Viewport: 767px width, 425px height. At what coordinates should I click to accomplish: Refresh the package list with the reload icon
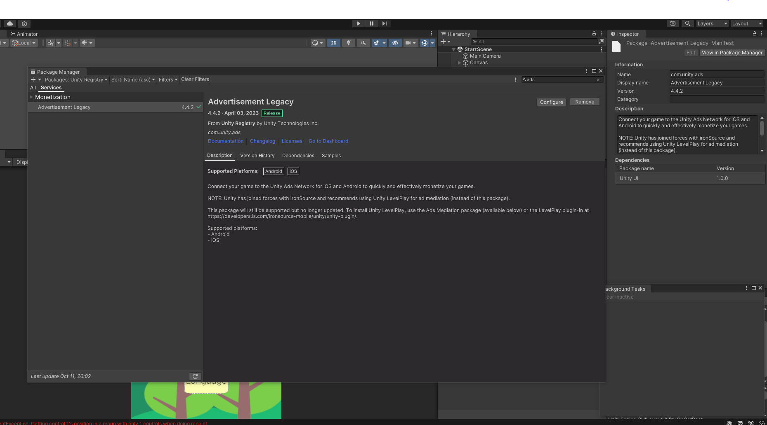coord(195,376)
